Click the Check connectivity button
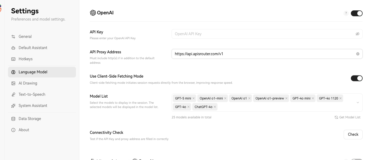The height and width of the screenshot is (160, 373). pos(353,134)
